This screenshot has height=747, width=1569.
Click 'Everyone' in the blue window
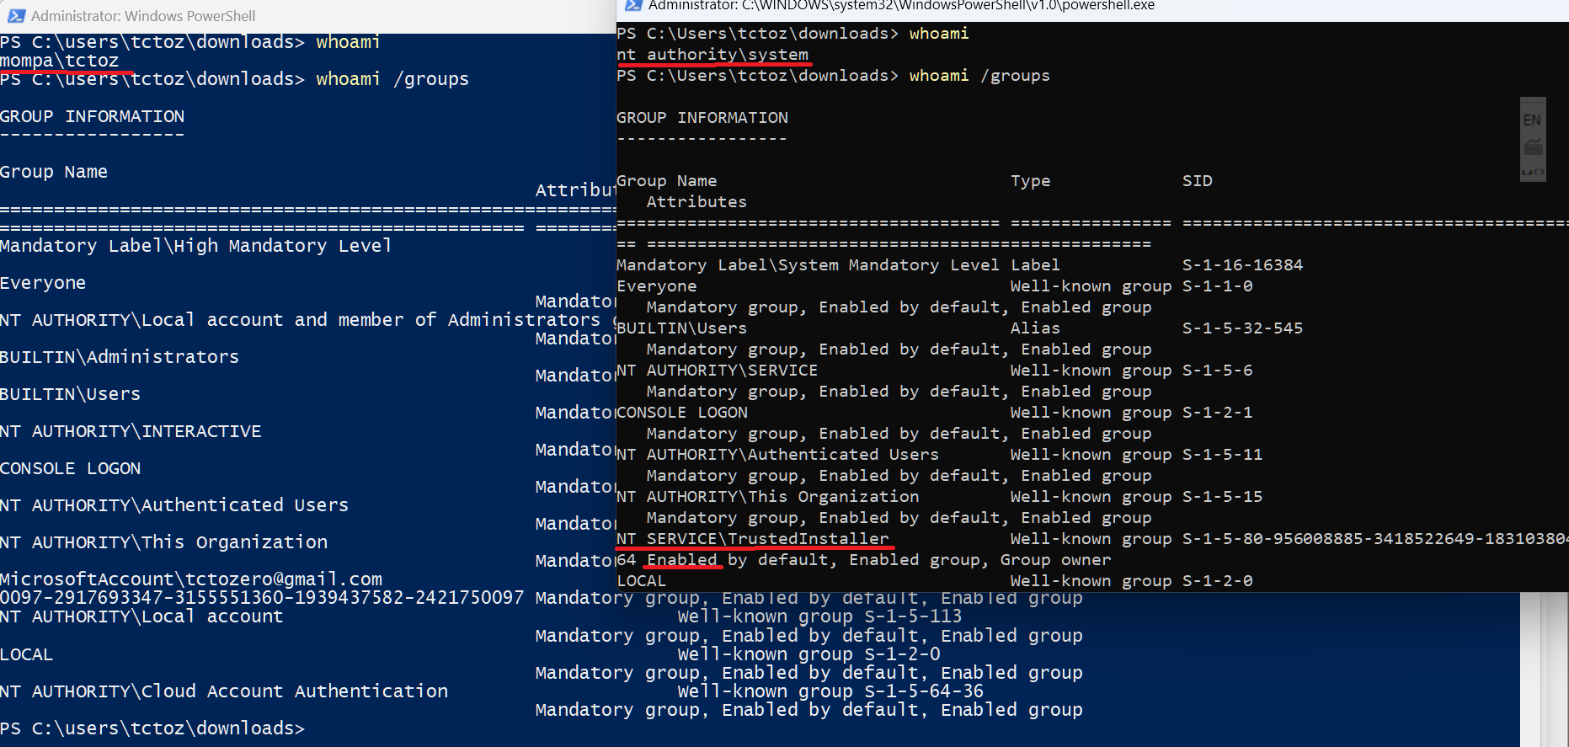point(43,283)
